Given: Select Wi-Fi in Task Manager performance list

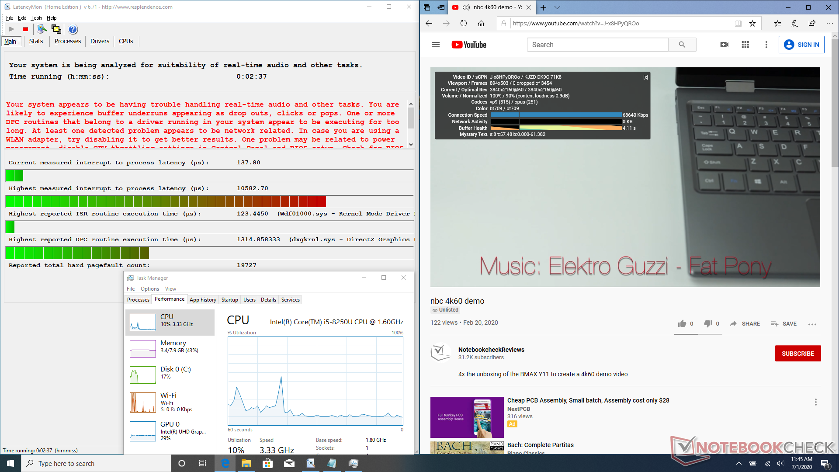Looking at the screenshot, I should (170, 402).
